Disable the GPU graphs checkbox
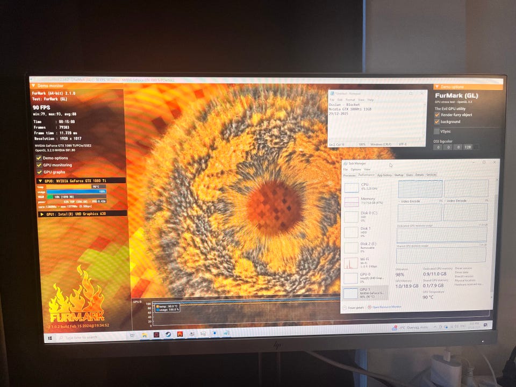This screenshot has width=516, height=387. coord(39,172)
